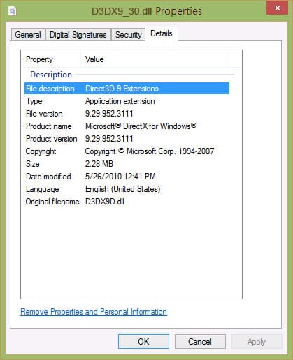Switch to the Security tab
The image size is (293, 360).
[129, 35]
